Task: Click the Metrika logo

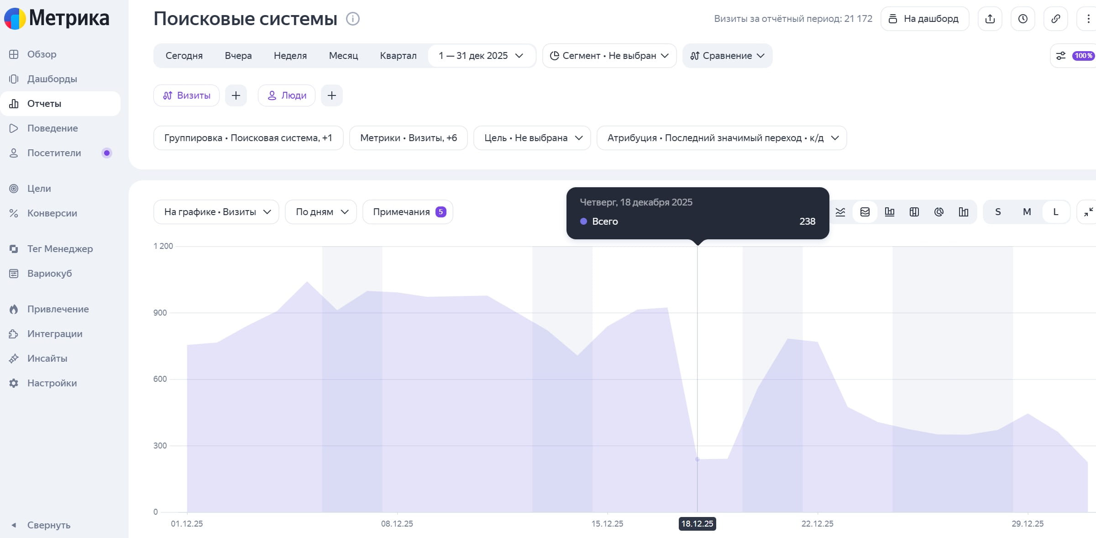Action: 57,18
